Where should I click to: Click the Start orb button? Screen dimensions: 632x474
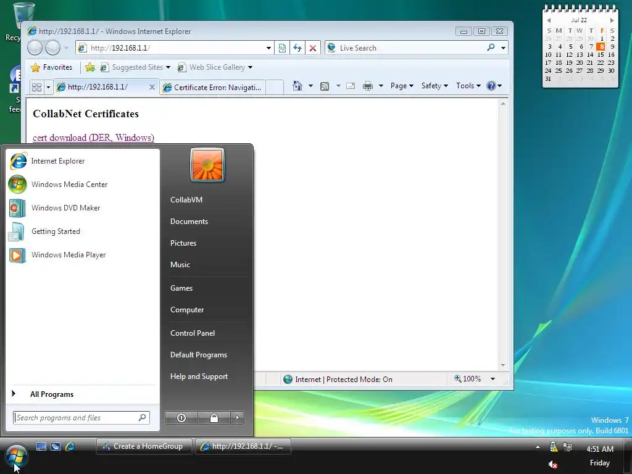pos(17,457)
